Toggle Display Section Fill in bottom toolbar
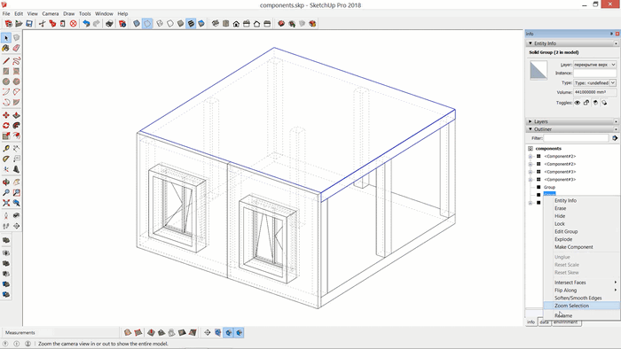This screenshot has height=349, width=621. coord(240,333)
